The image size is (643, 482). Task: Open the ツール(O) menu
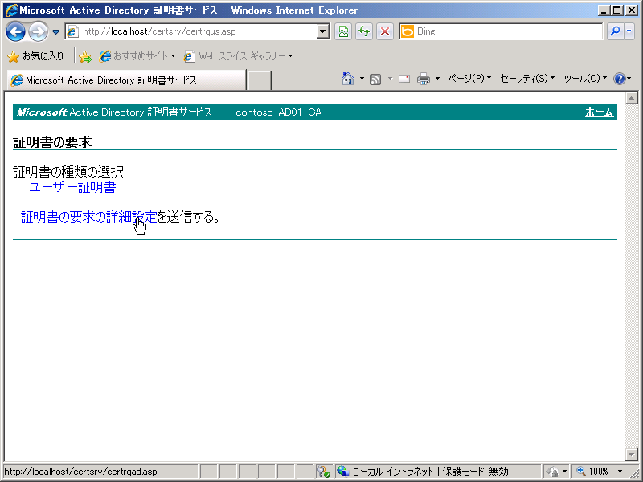(x=585, y=78)
